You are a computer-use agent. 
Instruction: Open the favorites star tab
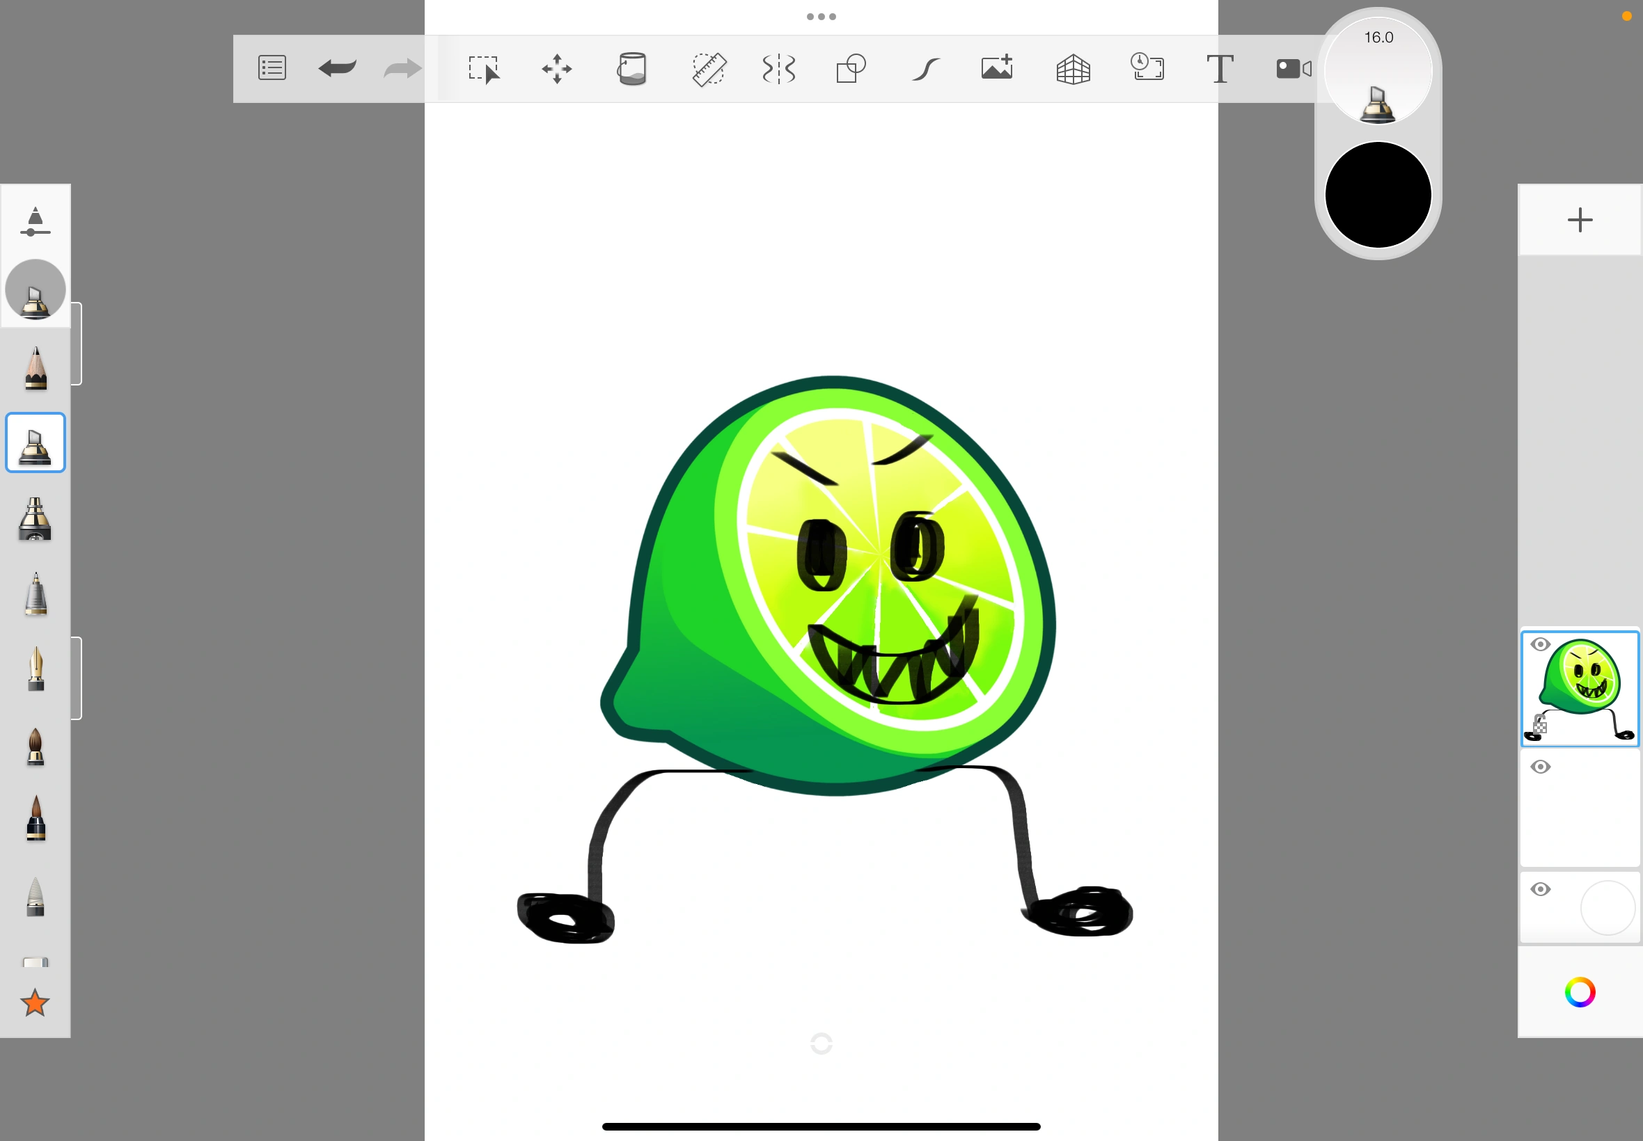coord(35,1003)
